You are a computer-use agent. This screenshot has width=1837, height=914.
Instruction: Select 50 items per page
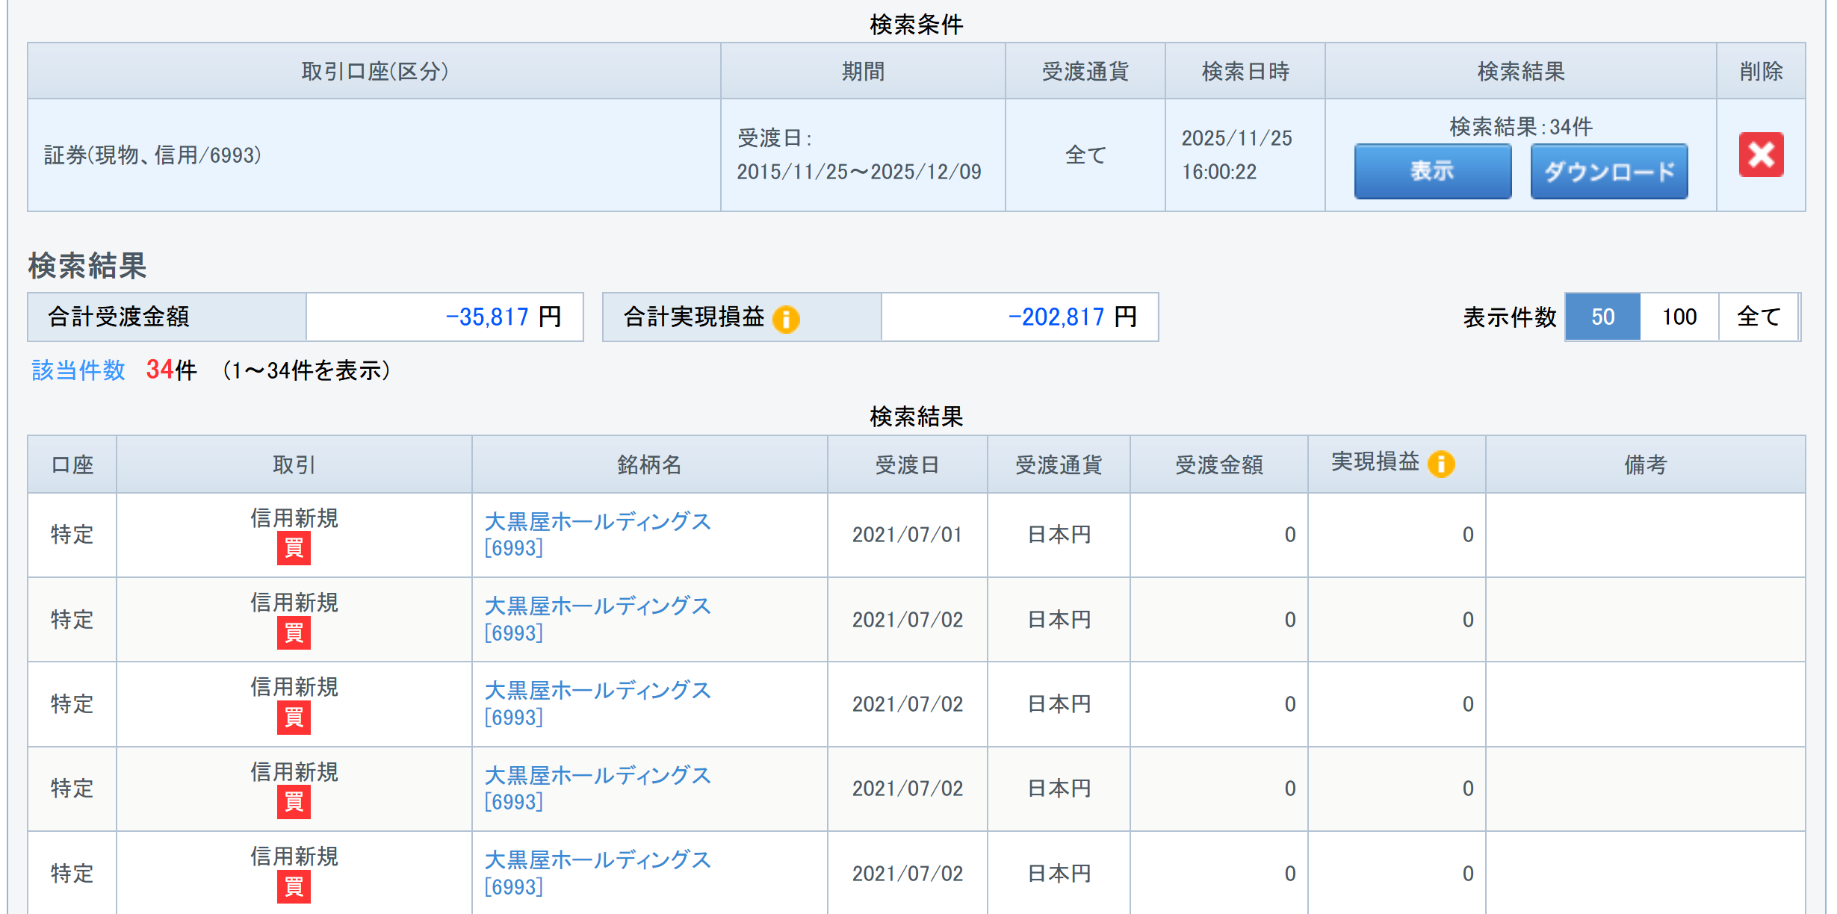(x=1602, y=317)
